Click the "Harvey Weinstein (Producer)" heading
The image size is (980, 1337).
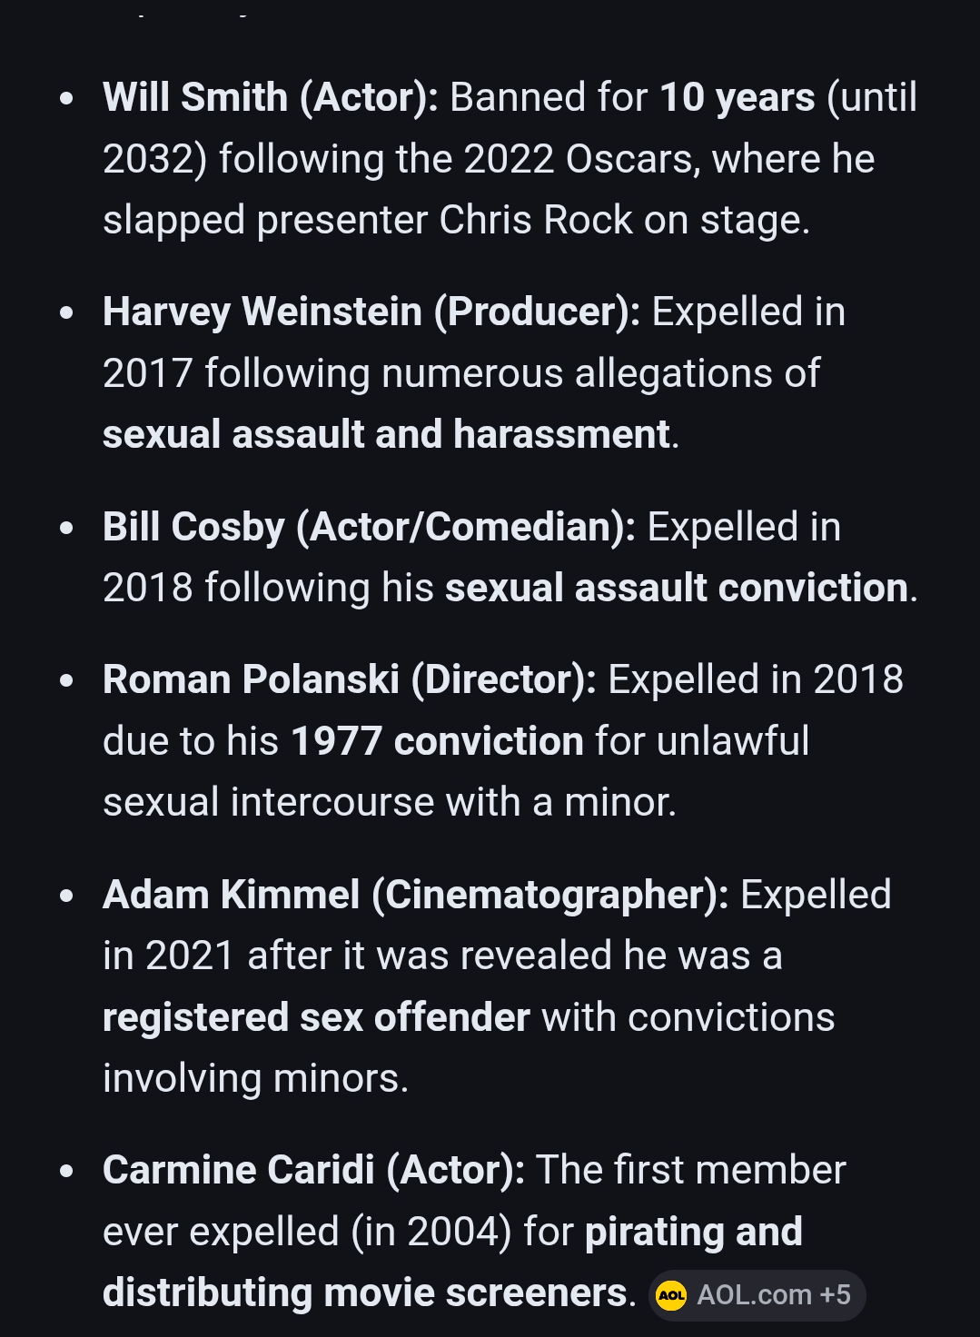coord(371,312)
